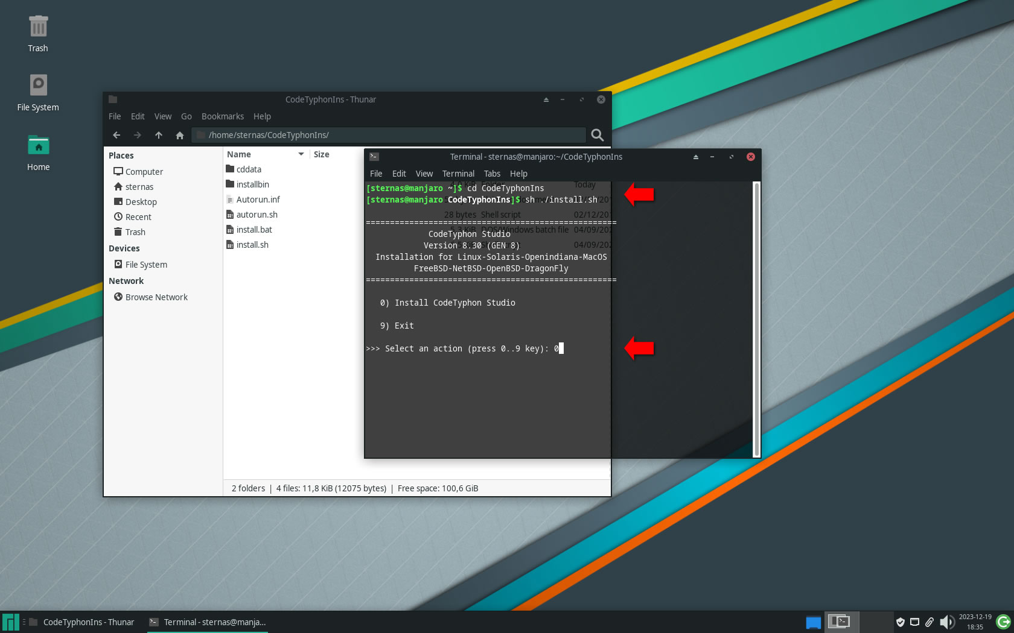Click the workspace switcher in panel

coord(859,622)
